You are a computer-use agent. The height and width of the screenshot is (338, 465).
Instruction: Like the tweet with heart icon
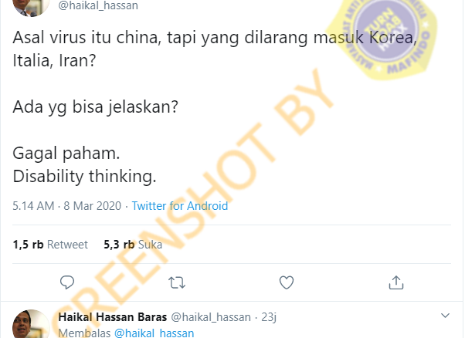pyautogui.click(x=287, y=282)
